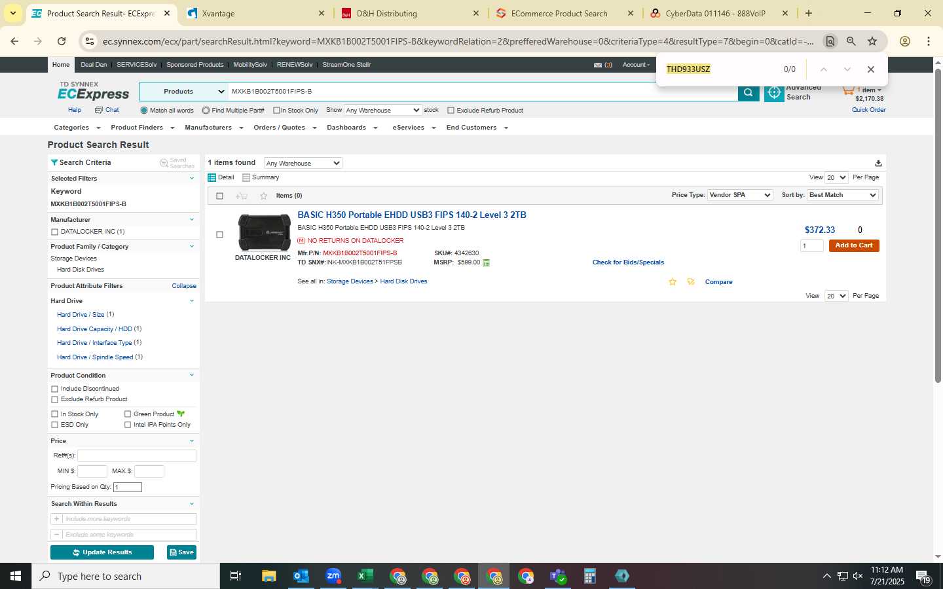Open Excel from taskbar
Viewport: 943px width, 589px height.
[x=365, y=576]
